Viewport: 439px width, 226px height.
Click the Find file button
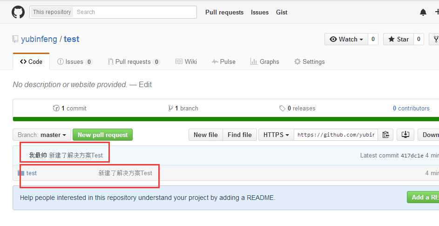(x=240, y=135)
